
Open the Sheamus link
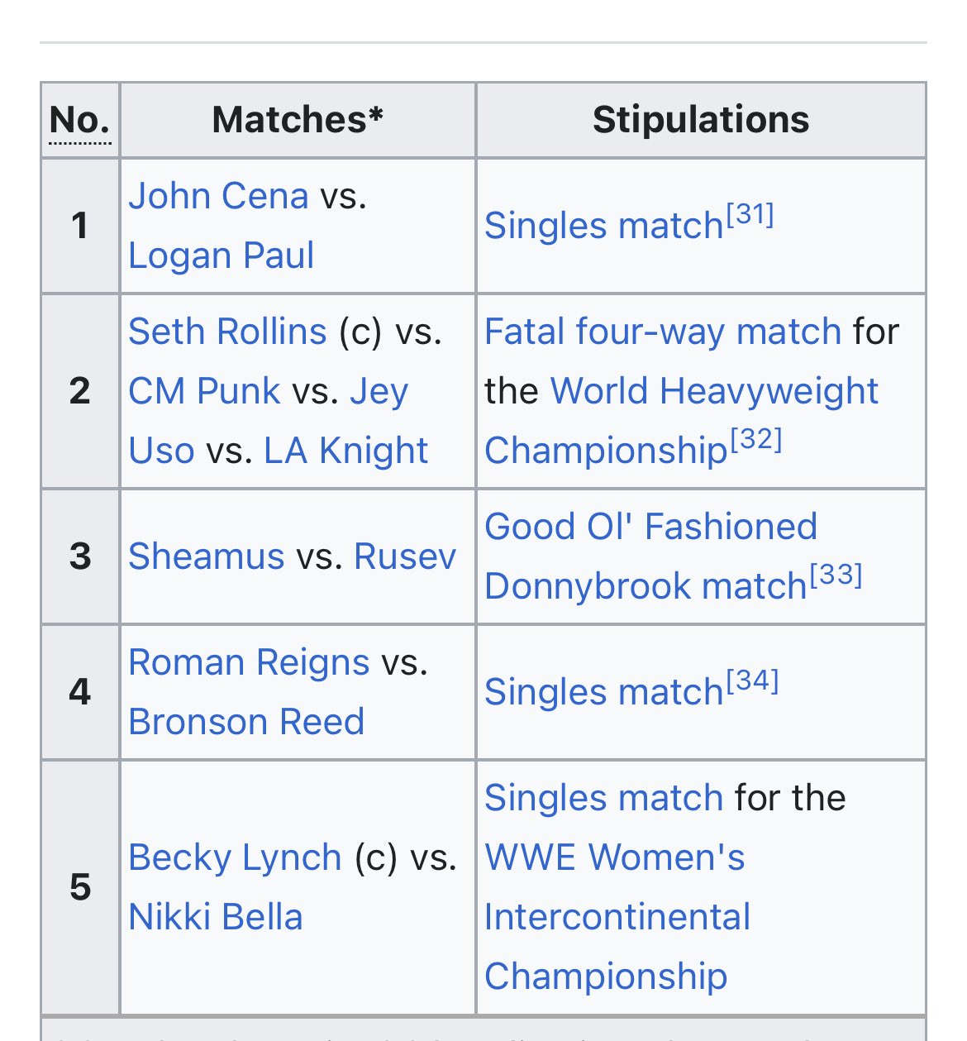(x=207, y=557)
